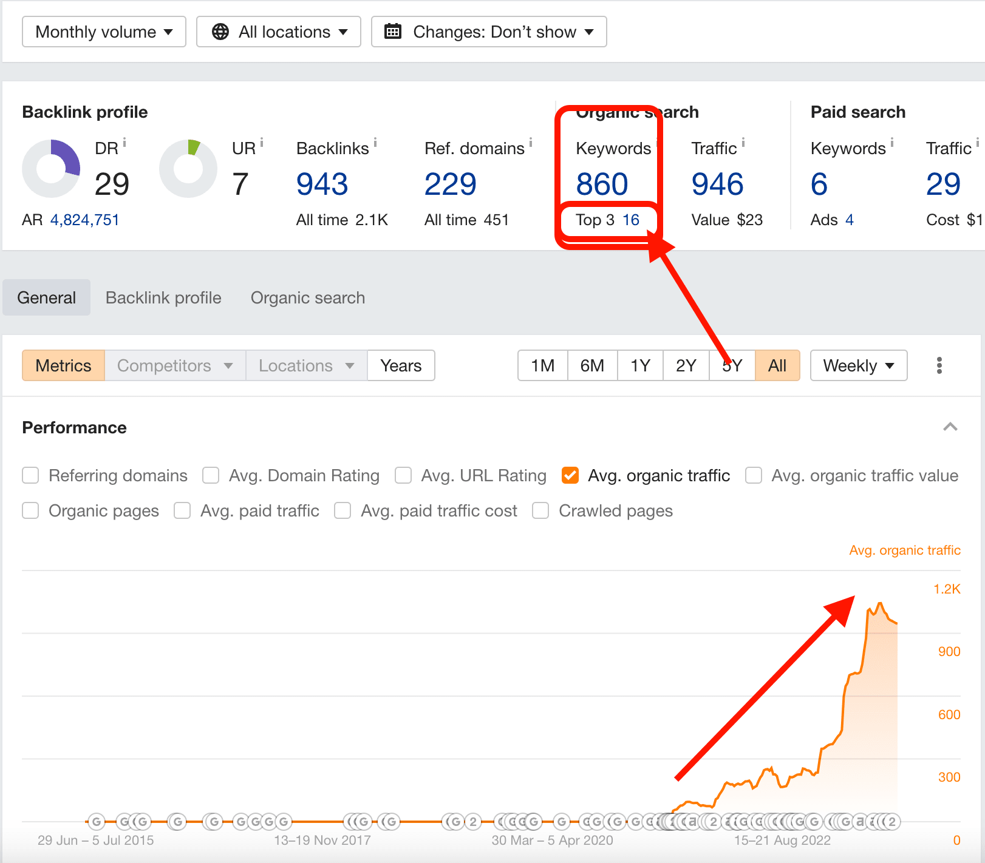
Task: Open the three-dot chart options menu
Action: [939, 365]
